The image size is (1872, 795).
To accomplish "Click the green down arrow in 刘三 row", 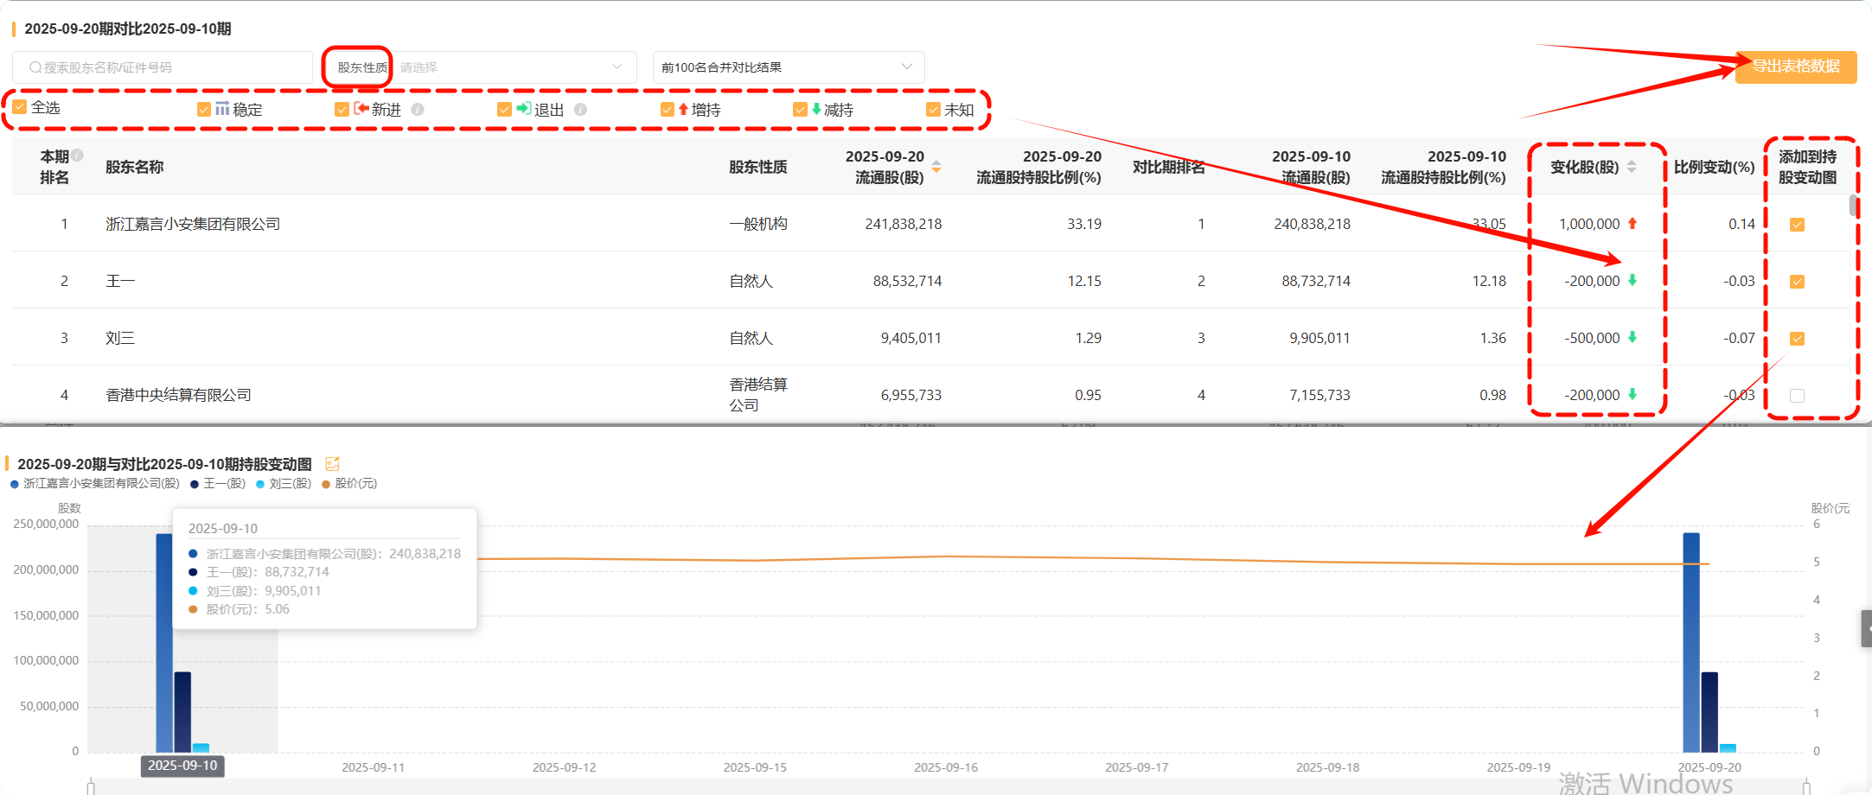I will pos(1632,337).
